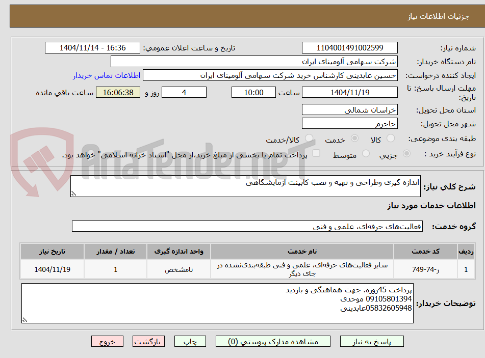This screenshot has height=358, width=485.
Task: Click the خروج exit button
Action: coord(107,342)
